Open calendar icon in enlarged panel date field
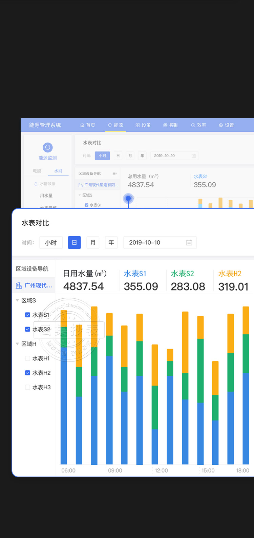 click(x=189, y=243)
